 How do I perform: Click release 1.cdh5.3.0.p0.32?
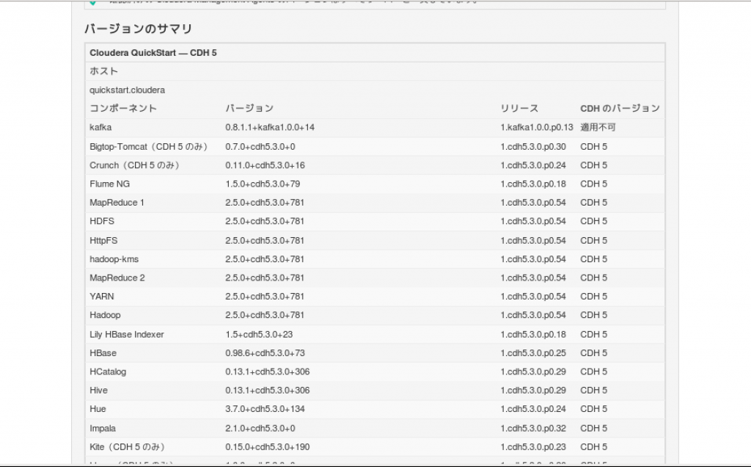click(x=534, y=429)
